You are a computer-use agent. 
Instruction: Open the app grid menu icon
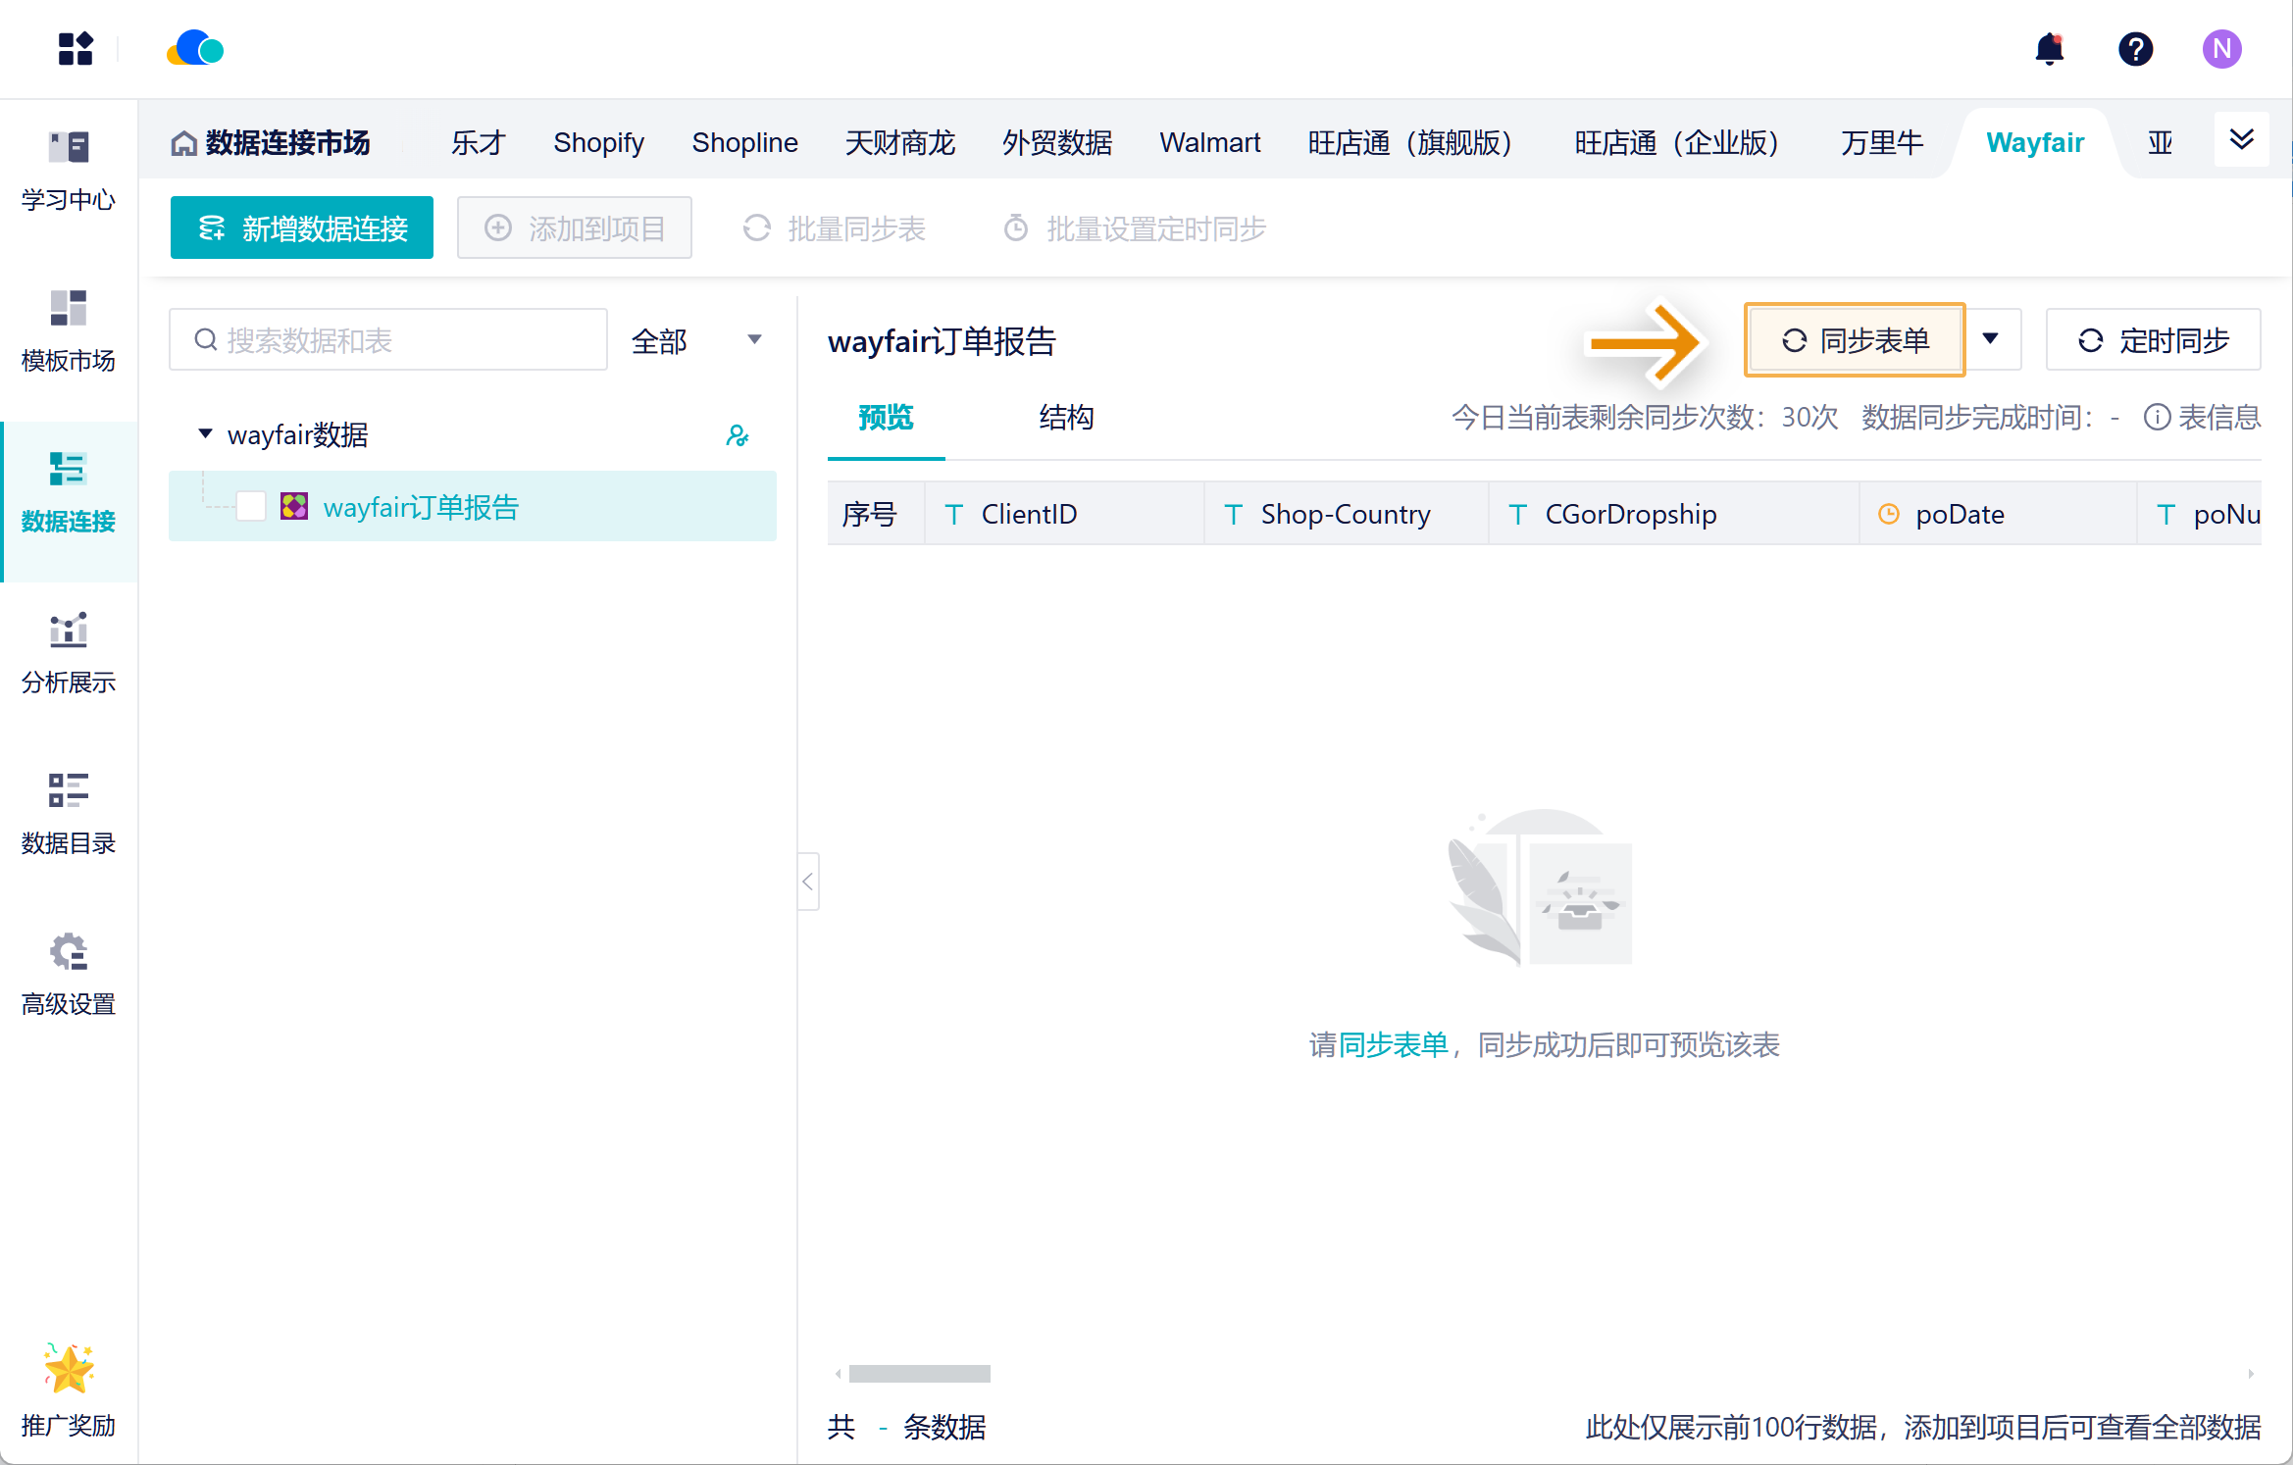(76, 48)
